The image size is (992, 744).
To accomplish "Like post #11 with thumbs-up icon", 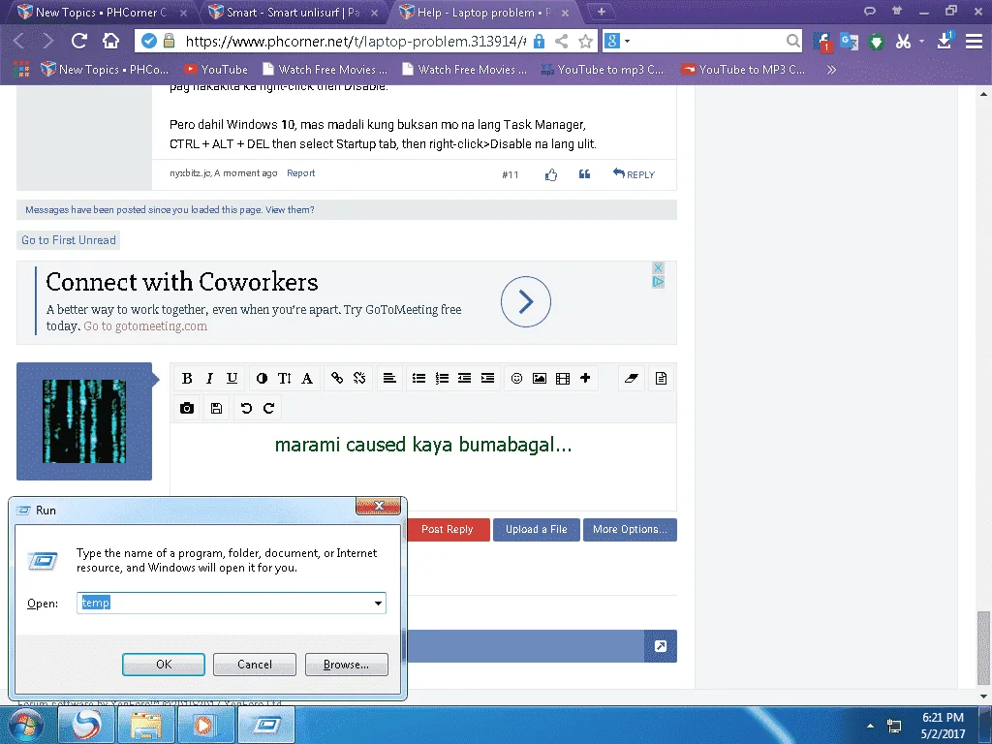I will point(551,174).
